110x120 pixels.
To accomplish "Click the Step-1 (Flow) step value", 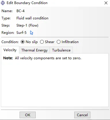I will click(x=27, y=25).
